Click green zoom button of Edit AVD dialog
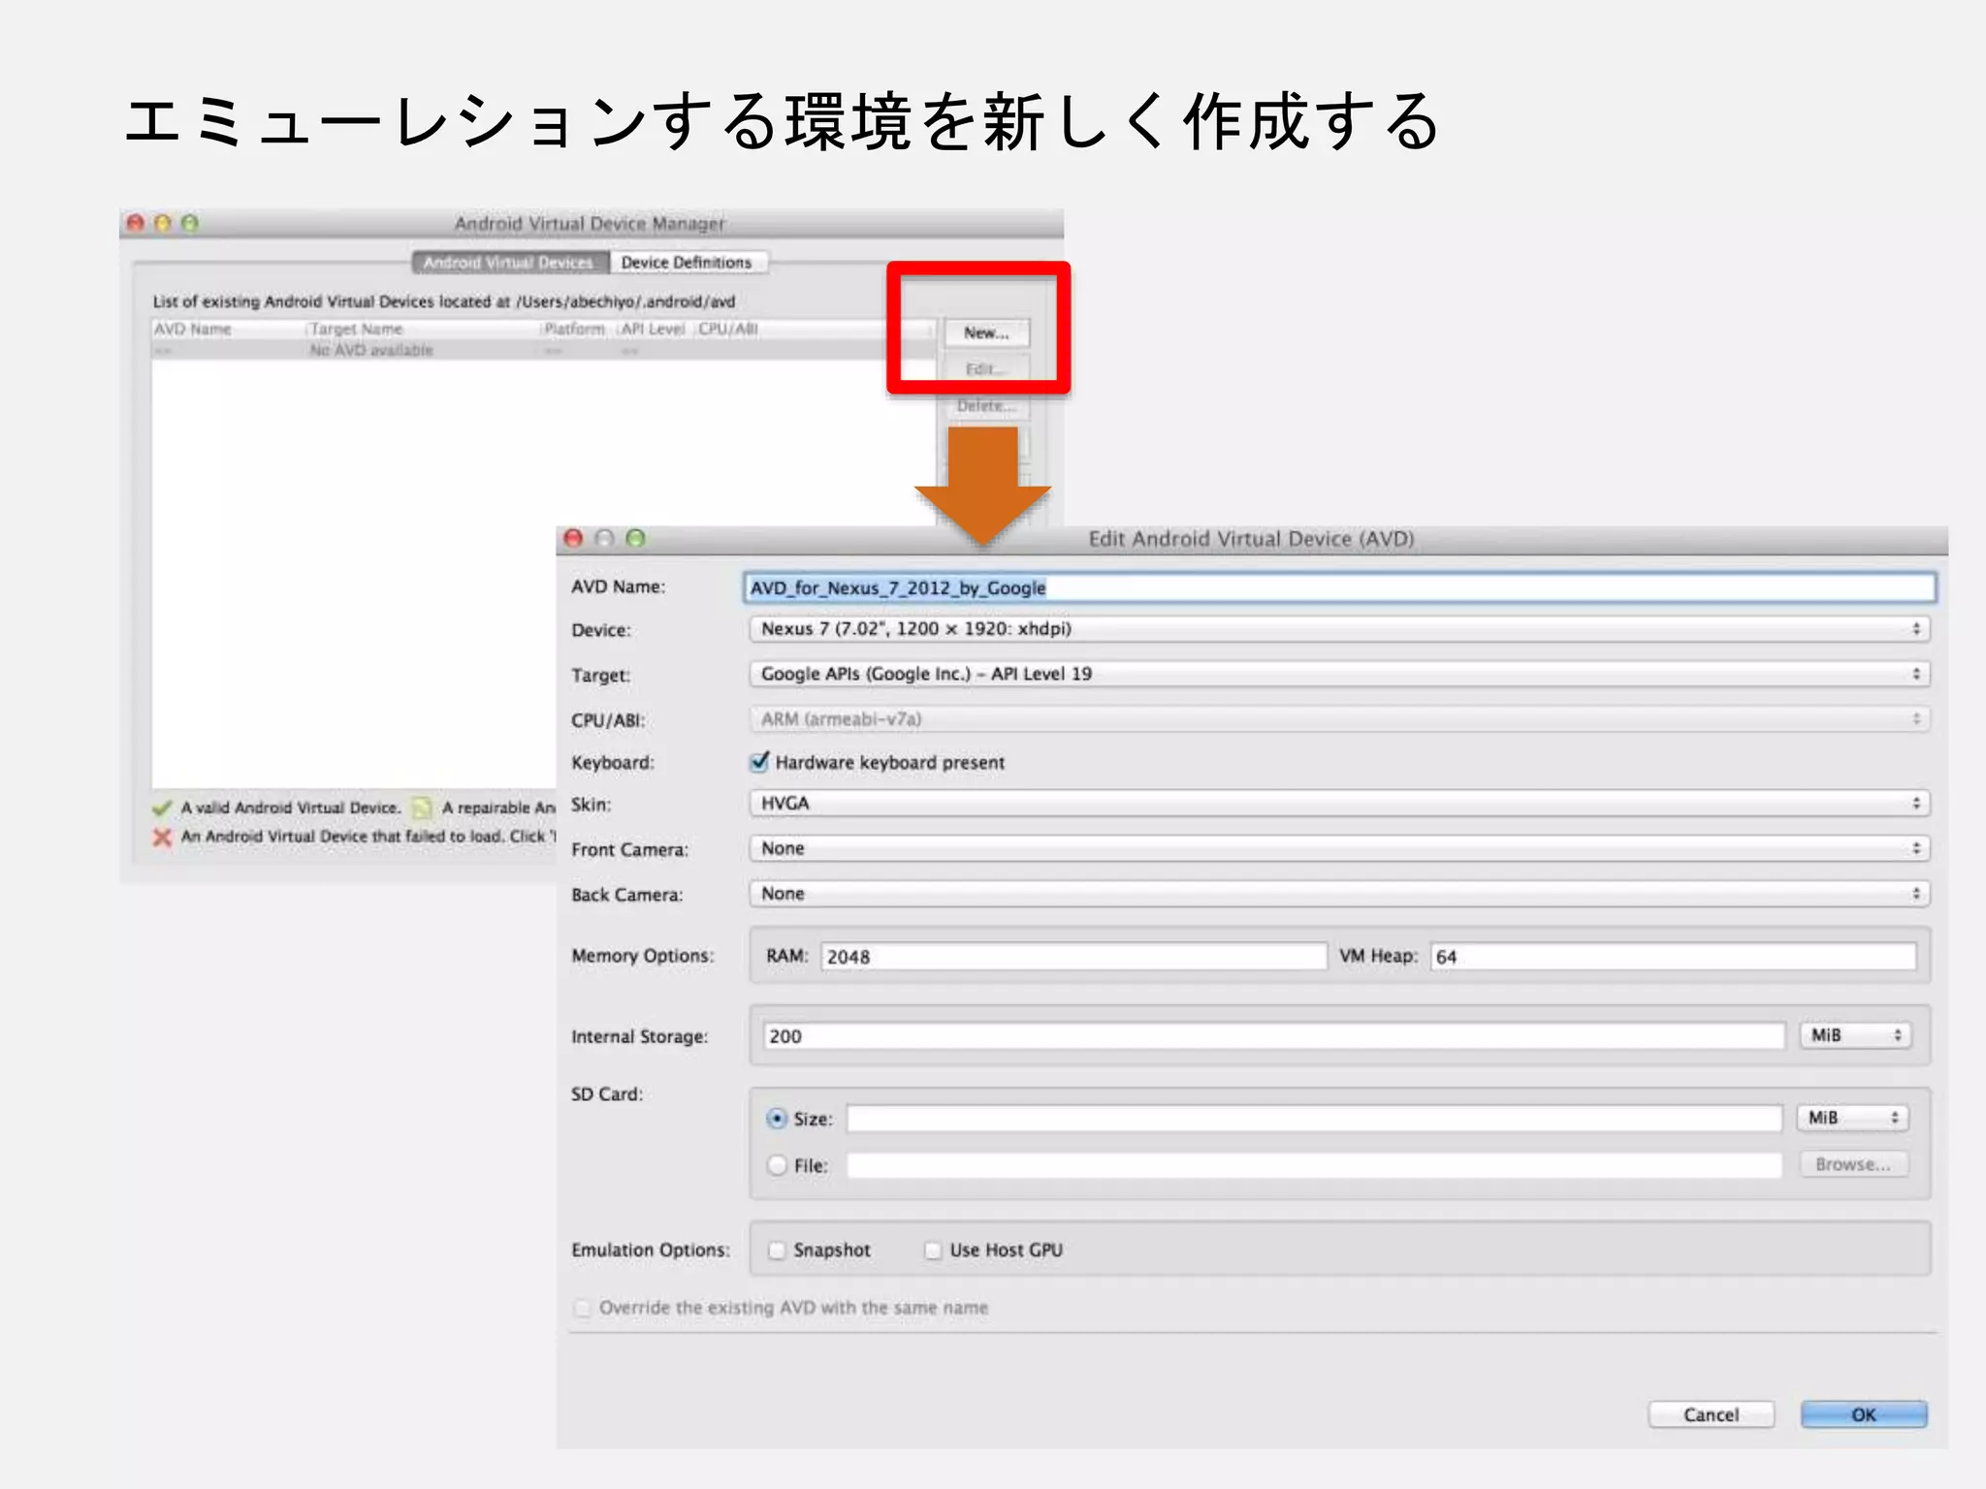 [635, 538]
